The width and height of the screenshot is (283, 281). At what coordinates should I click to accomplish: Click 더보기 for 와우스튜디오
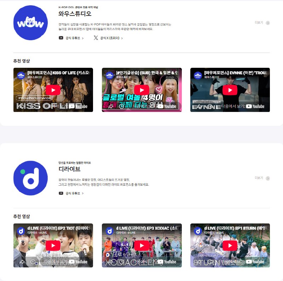[259, 23]
